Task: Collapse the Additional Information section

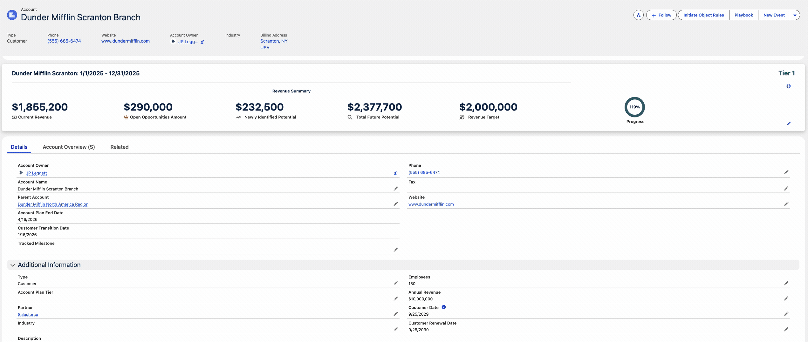Action: 13,265
